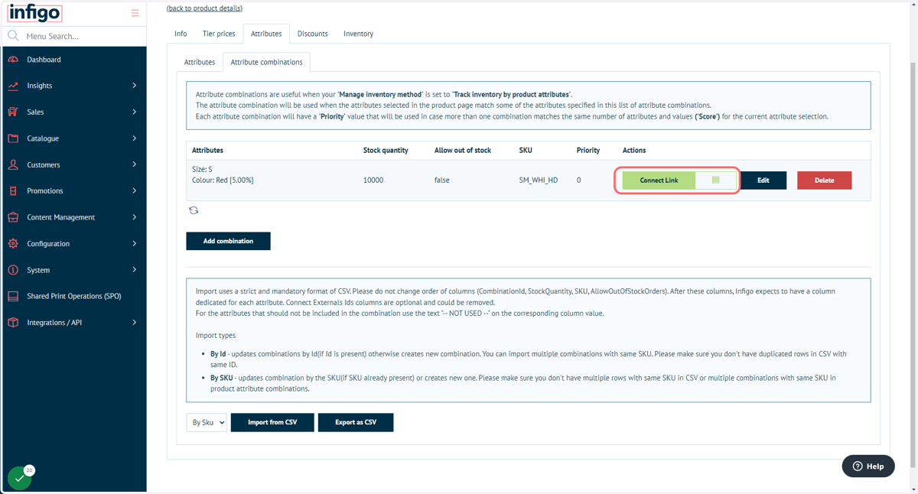Click the Insights chart icon

(13, 86)
